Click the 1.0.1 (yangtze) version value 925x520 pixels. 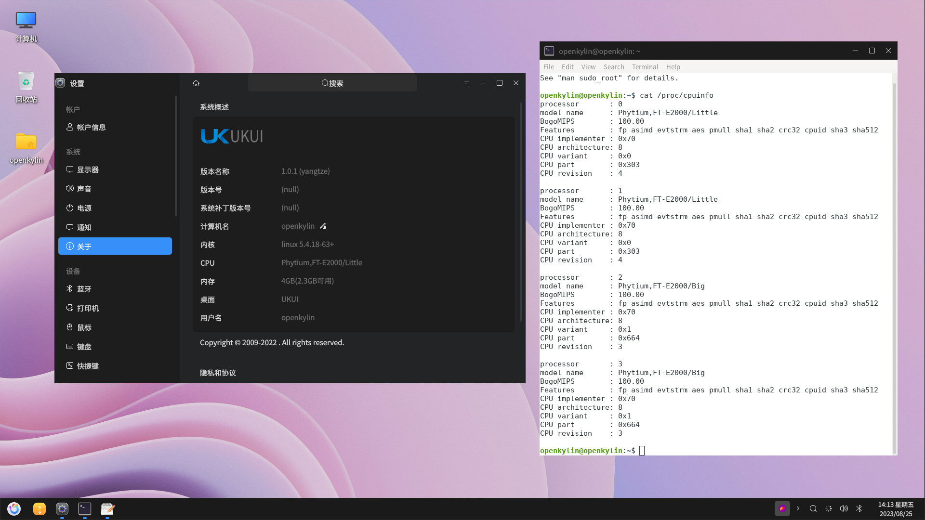click(305, 171)
